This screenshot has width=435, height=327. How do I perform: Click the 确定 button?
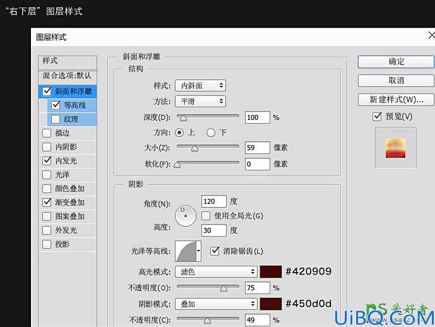tap(396, 62)
